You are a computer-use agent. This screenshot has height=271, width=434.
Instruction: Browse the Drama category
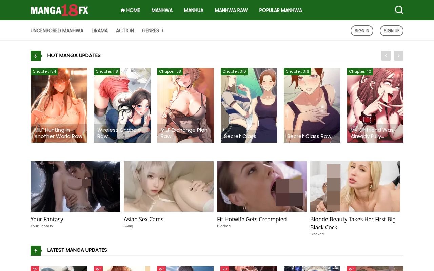(x=100, y=30)
